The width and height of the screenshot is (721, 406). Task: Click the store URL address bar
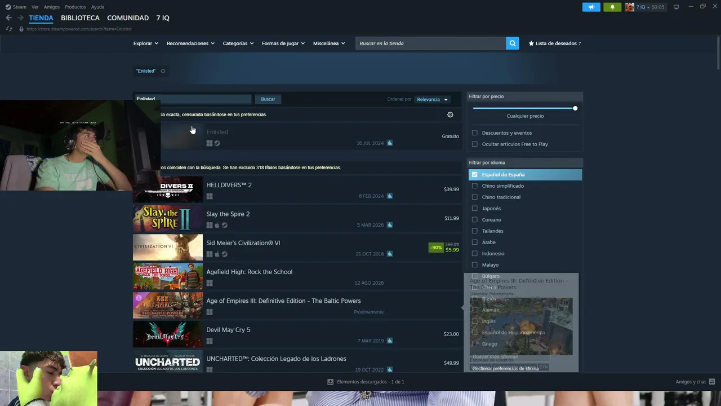coord(79,29)
